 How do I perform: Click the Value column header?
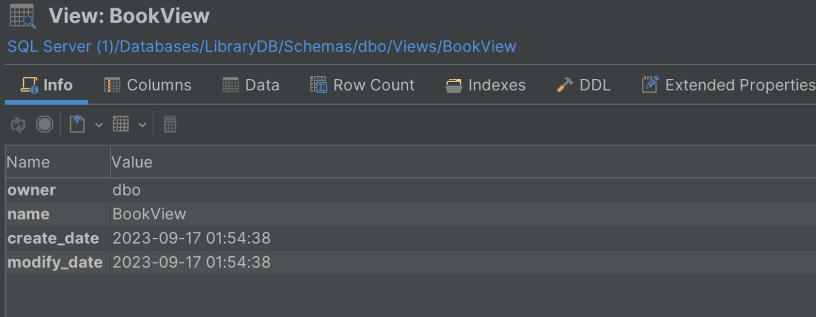click(x=463, y=162)
